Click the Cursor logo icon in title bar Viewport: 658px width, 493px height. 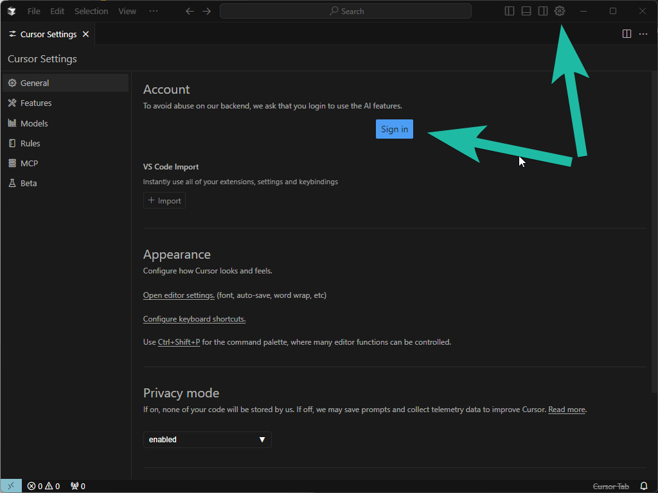[12, 12]
